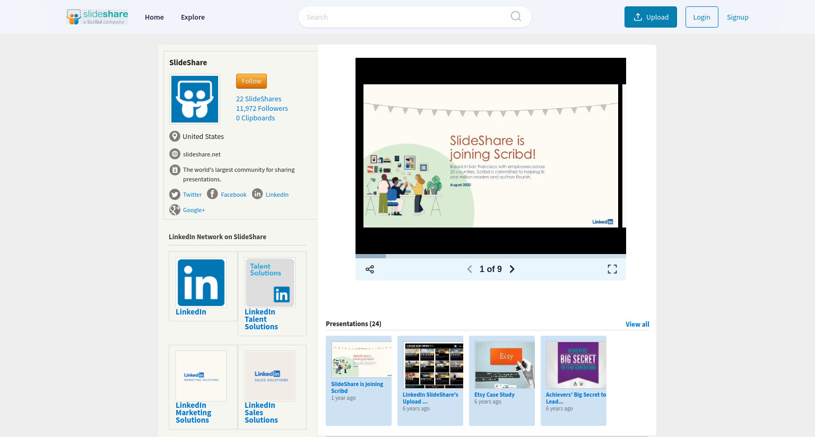Click the SlideShare profile avatar

tap(195, 99)
